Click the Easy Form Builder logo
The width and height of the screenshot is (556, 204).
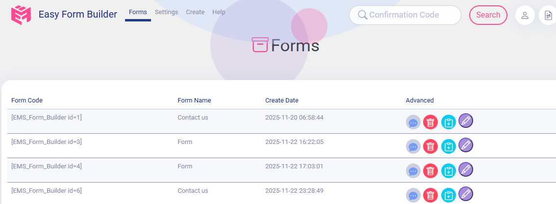pyautogui.click(x=21, y=15)
